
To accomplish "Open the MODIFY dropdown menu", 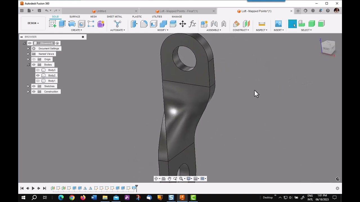I will [163, 30].
